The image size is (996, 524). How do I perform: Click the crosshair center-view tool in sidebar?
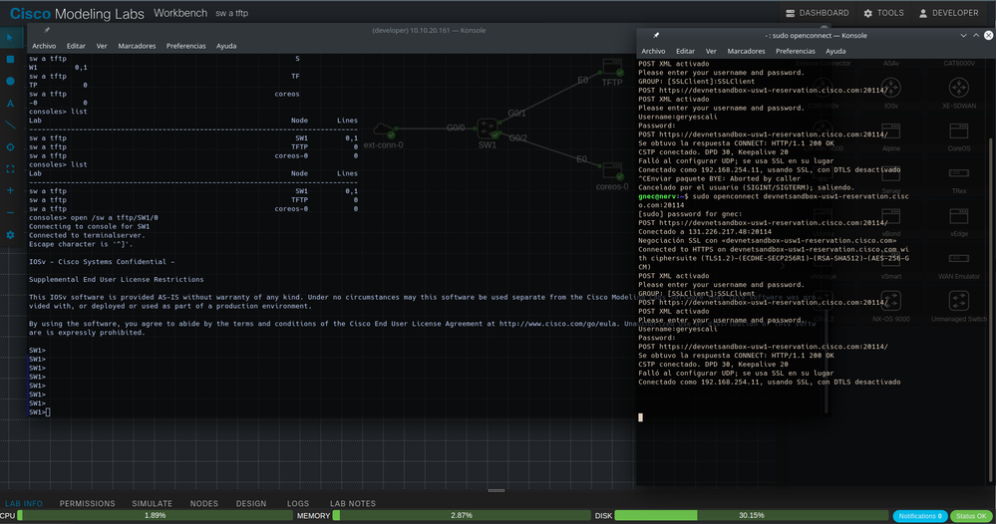pos(10,147)
